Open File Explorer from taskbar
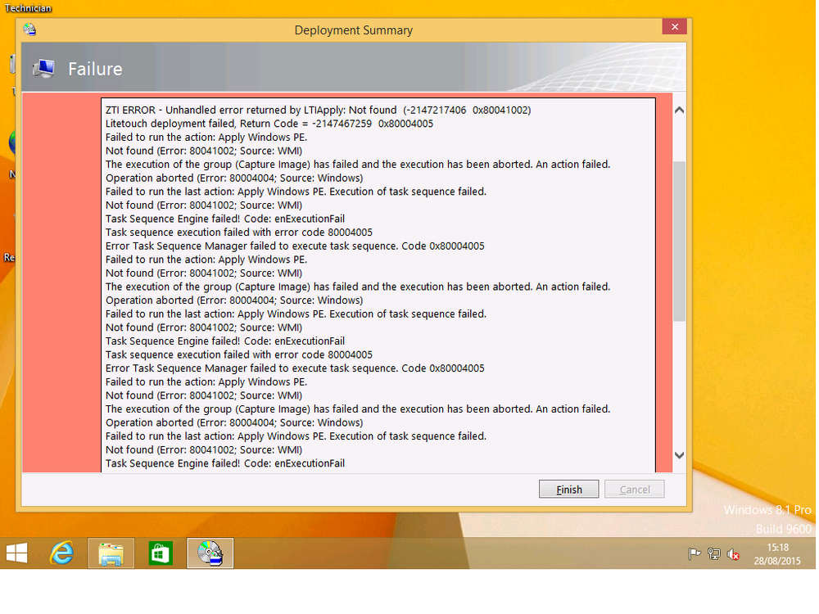This screenshot has height=614, width=819. (111, 553)
